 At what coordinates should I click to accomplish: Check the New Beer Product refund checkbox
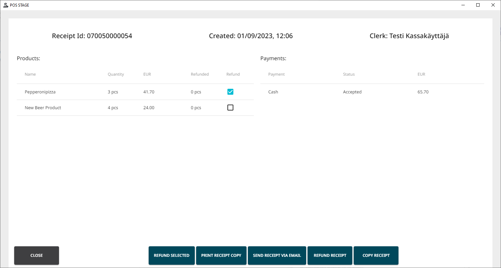pos(230,108)
